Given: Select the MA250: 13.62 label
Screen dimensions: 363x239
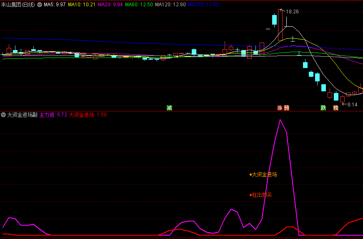Looking at the screenshot, I should [x=203, y=5].
